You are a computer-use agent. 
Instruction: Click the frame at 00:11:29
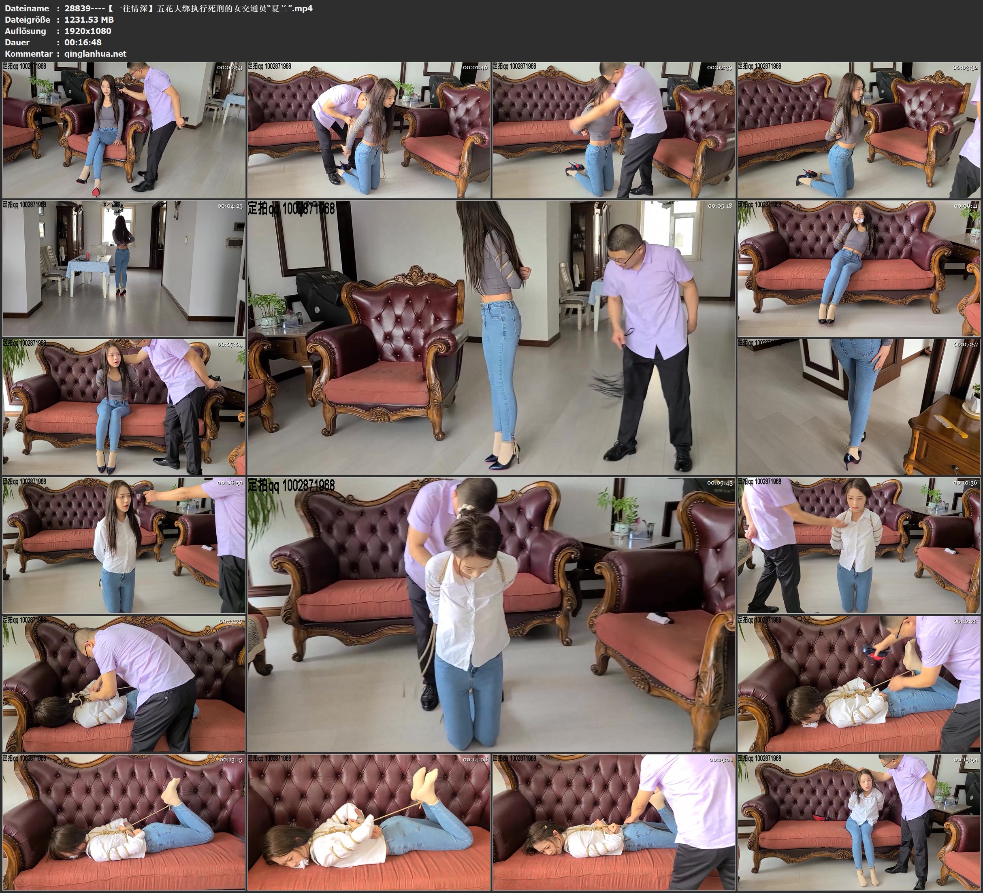[124, 683]
